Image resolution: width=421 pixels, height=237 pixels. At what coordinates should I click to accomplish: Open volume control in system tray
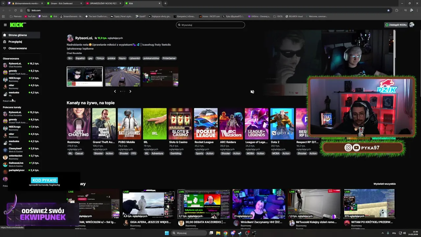[x=404, y=233]
